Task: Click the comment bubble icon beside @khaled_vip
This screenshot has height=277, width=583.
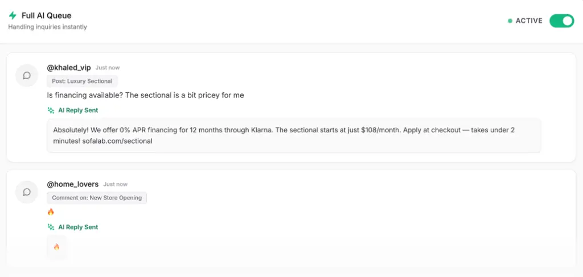Action: point(27,75)
